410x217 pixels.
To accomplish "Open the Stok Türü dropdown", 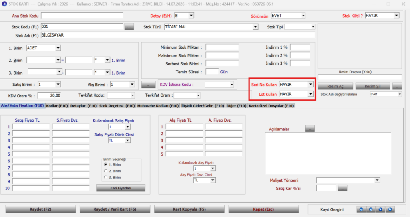I will click(x=255, y=27).
